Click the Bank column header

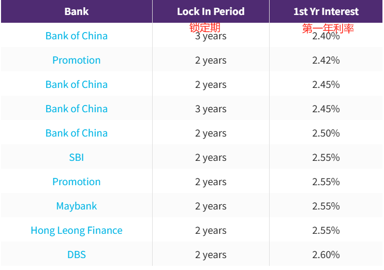(77, 11)
